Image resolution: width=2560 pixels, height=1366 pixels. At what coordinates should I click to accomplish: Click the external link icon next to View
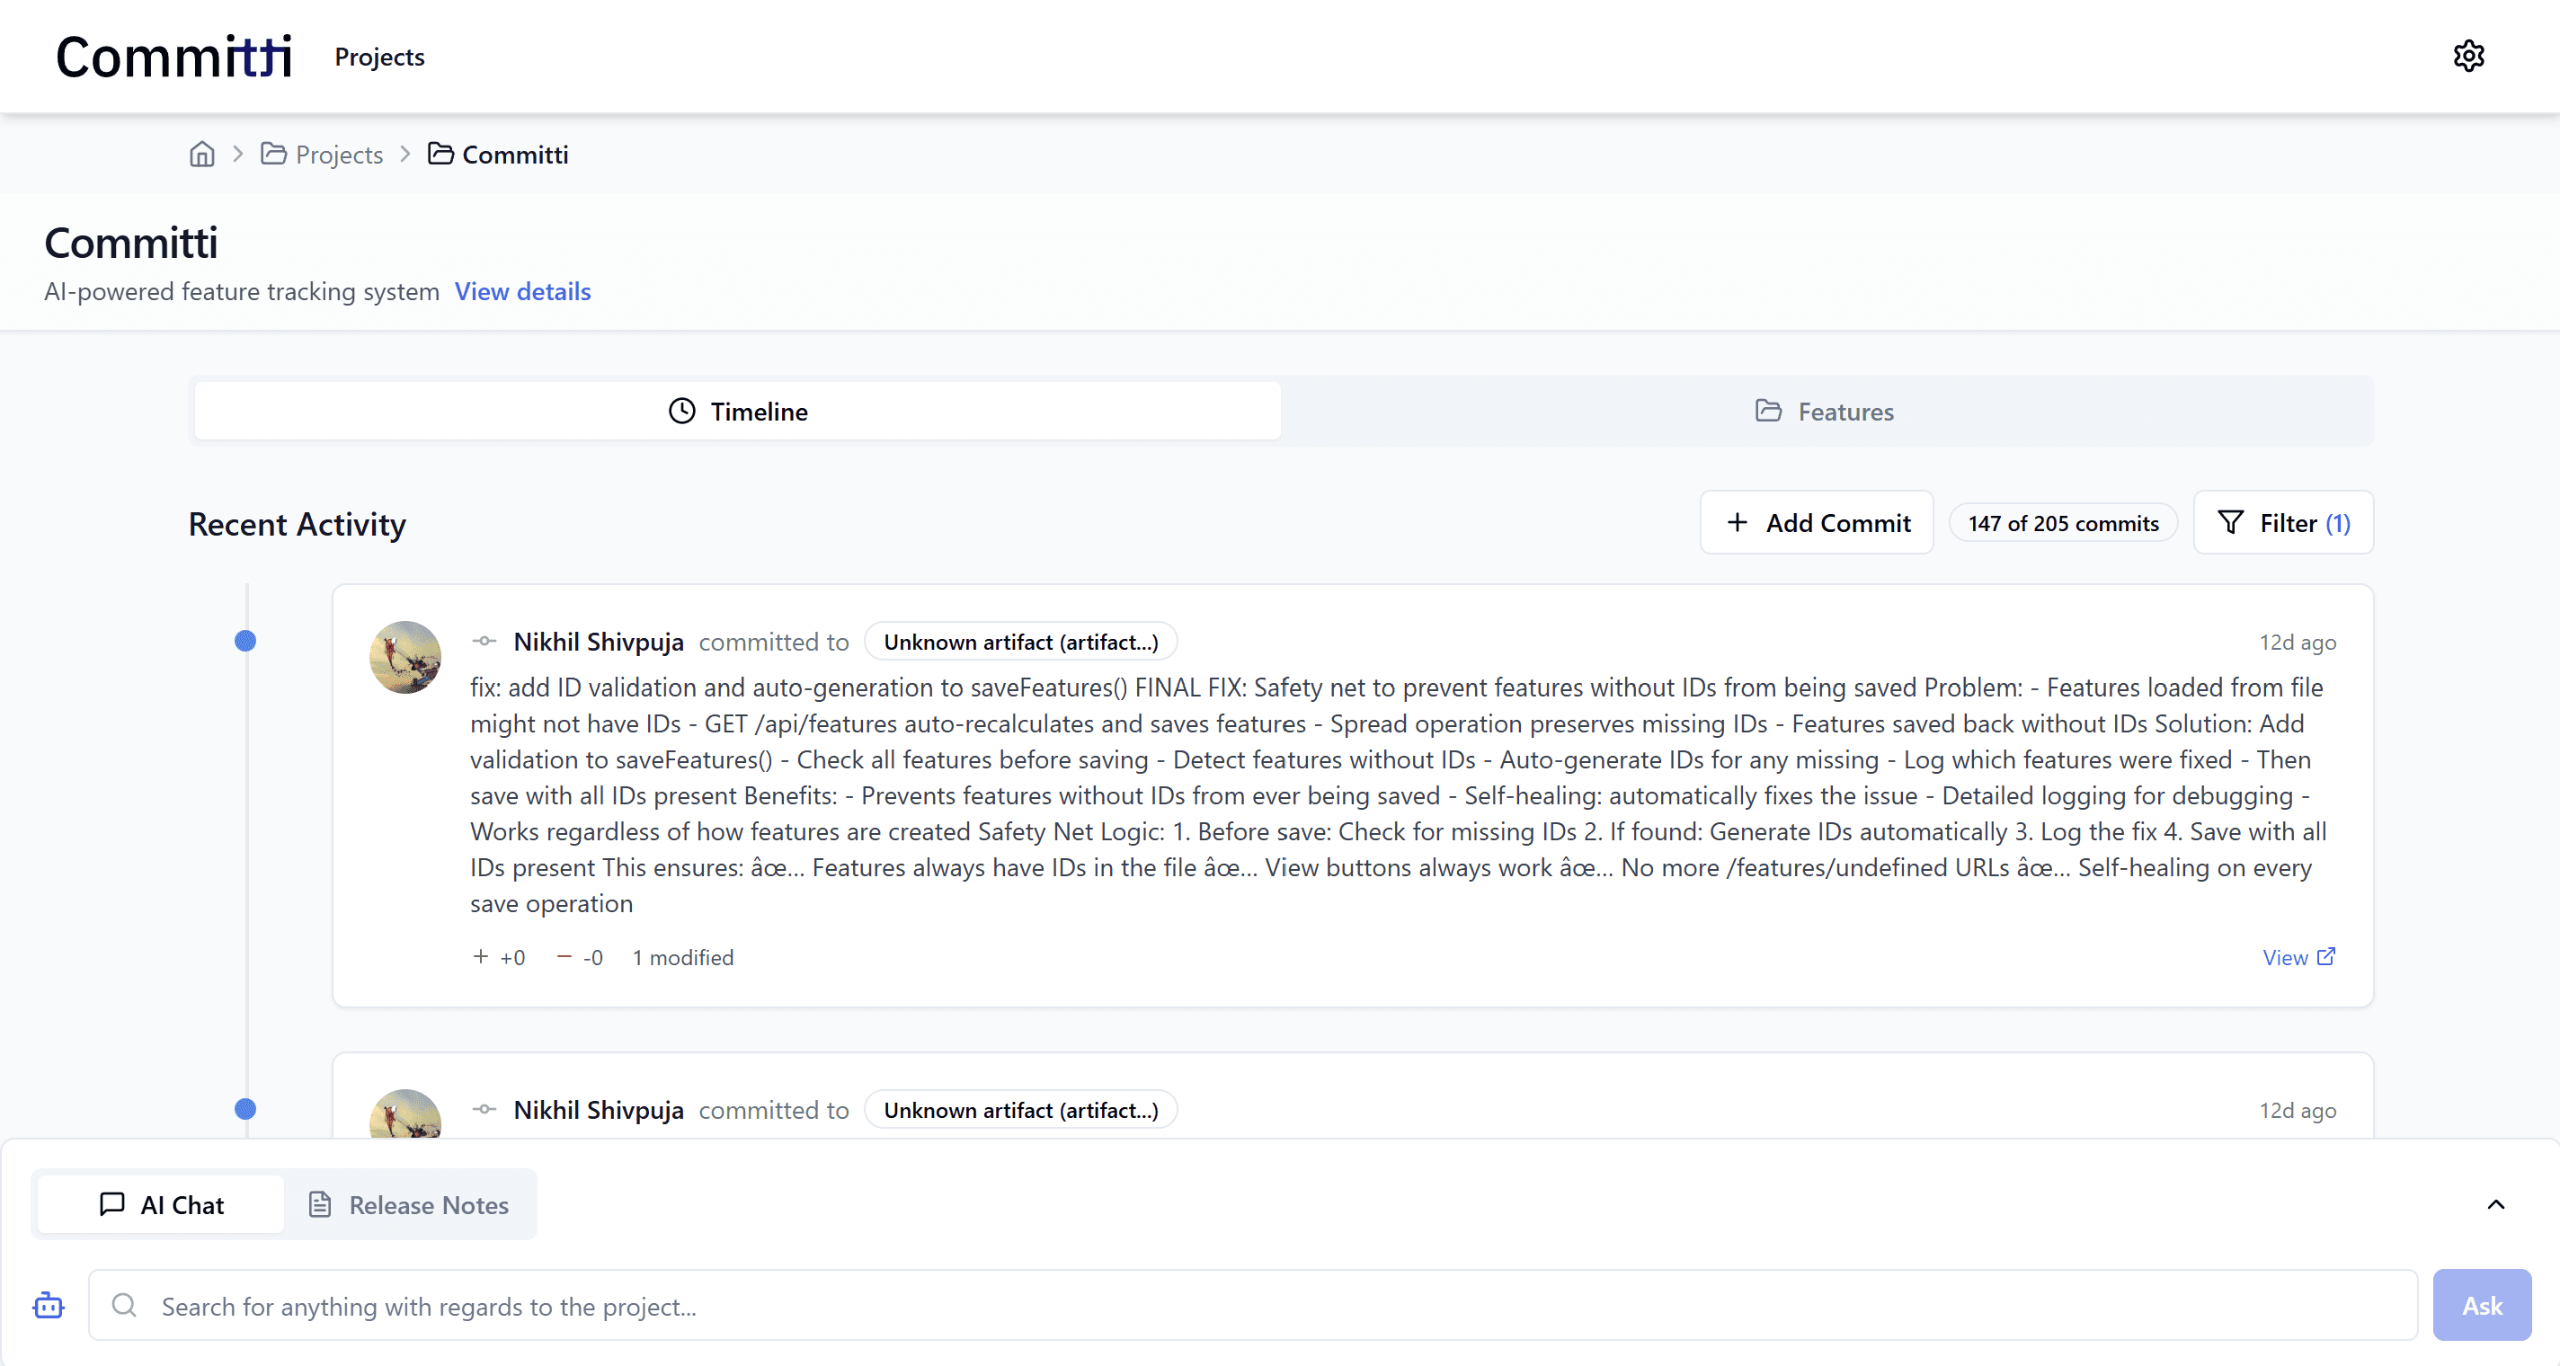pos(2325,957)
